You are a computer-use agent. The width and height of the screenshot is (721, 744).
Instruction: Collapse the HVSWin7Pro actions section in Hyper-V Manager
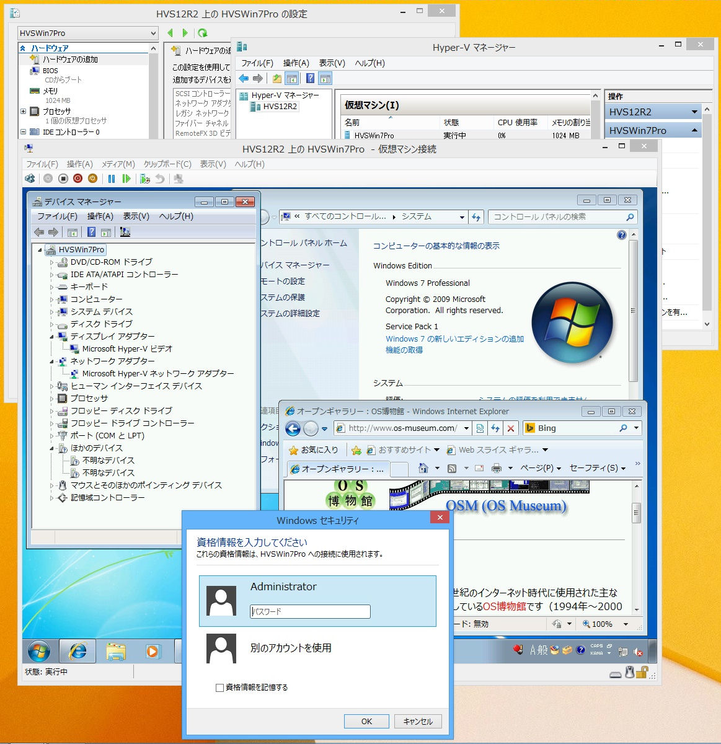tap(694, 130)
